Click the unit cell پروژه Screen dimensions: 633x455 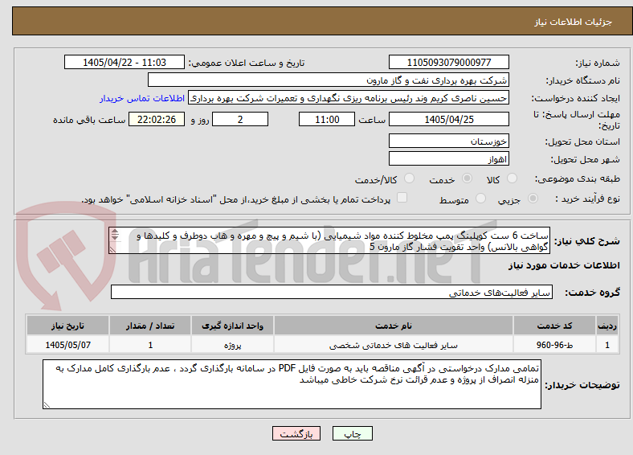[232, 345]
